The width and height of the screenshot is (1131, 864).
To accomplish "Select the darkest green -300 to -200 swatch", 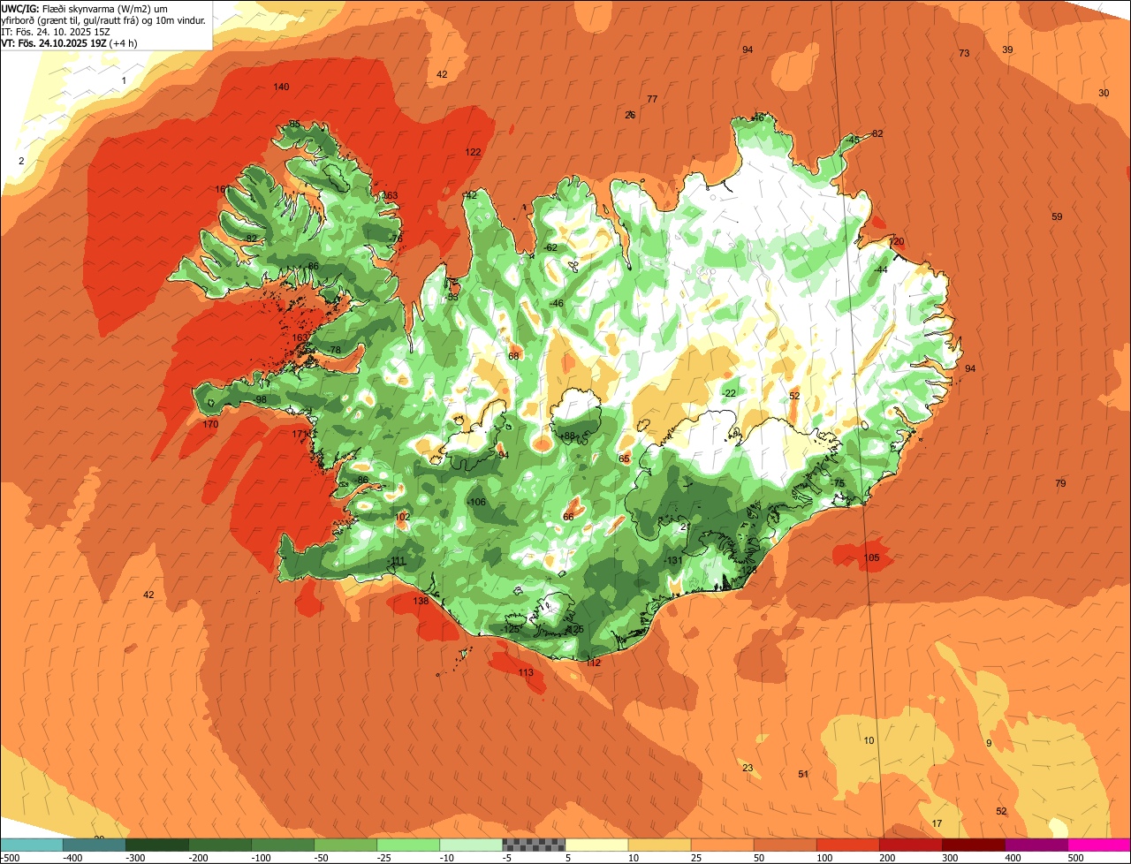I will [x=157, y=845].
